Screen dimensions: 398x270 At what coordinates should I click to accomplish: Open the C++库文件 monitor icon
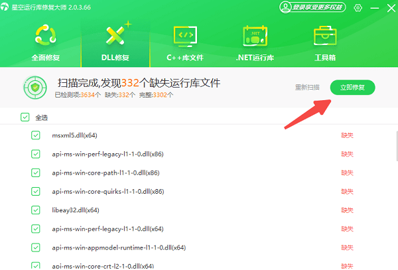coord(184,35)
